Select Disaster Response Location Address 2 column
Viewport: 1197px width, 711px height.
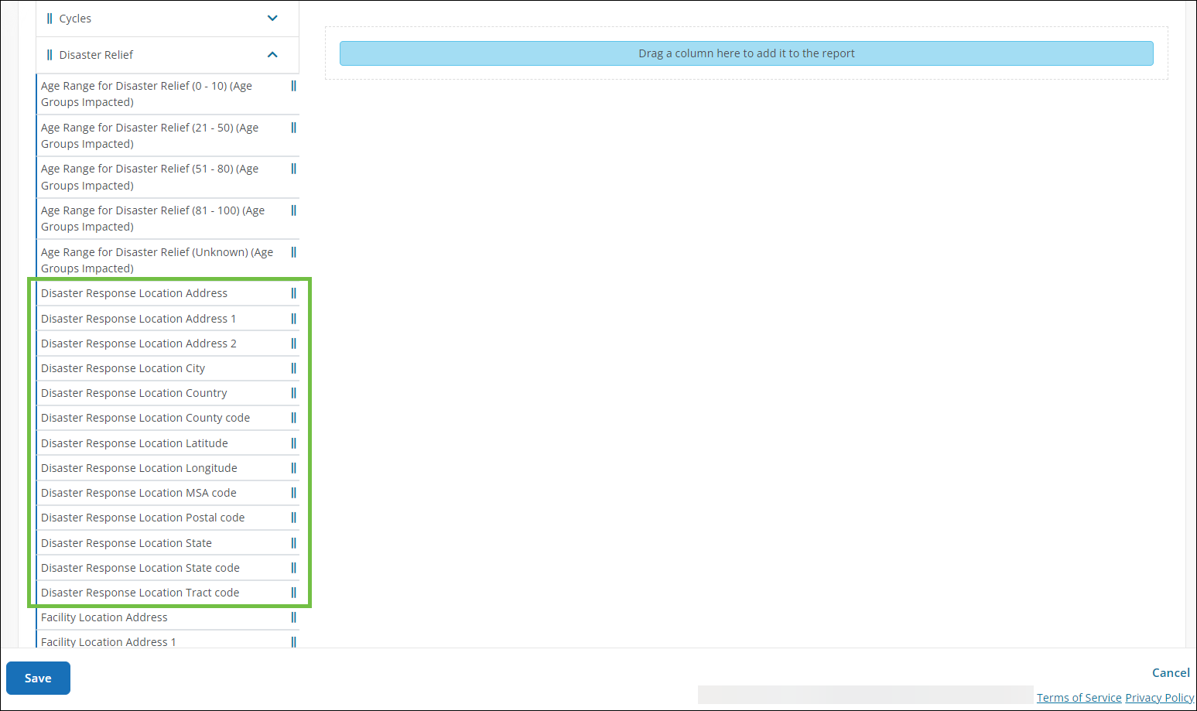[168, 344]
